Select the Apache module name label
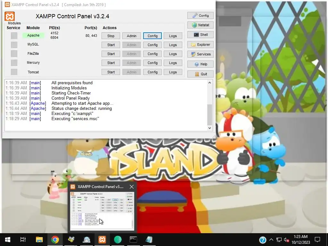The height and width of the screenshot is (246, 328). pos(33,35)
